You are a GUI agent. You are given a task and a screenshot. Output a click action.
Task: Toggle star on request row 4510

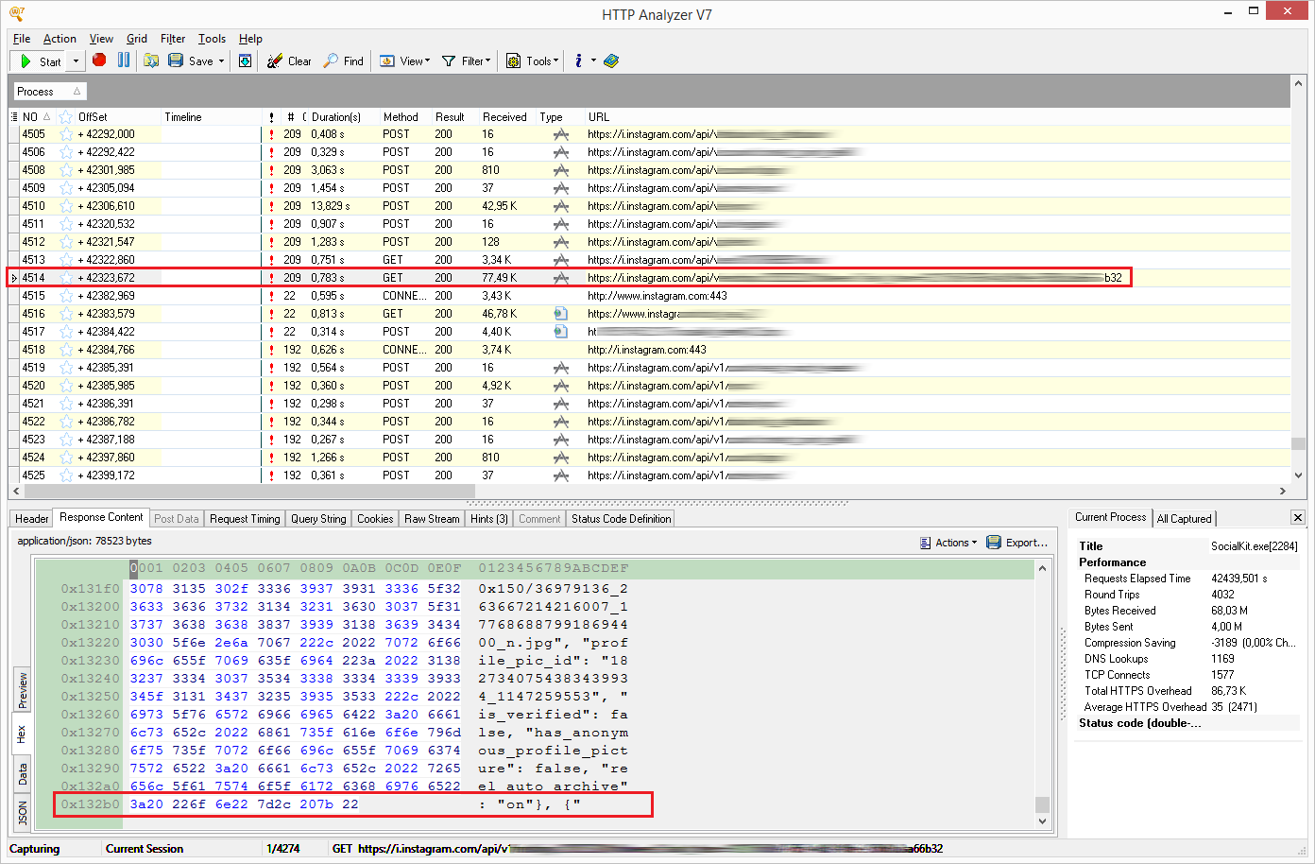[66, 206]
